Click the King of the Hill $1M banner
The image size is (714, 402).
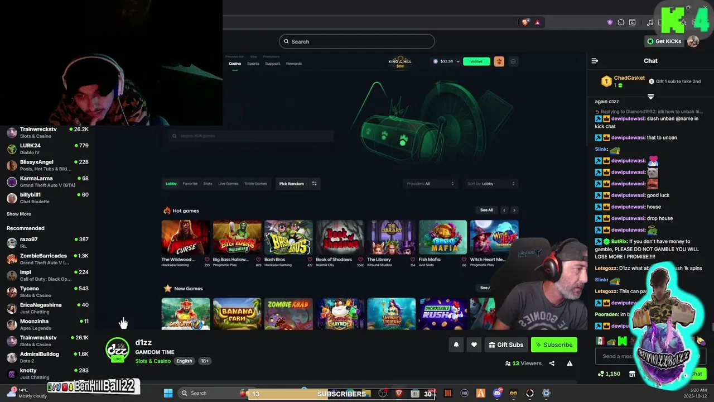[400, 63]
